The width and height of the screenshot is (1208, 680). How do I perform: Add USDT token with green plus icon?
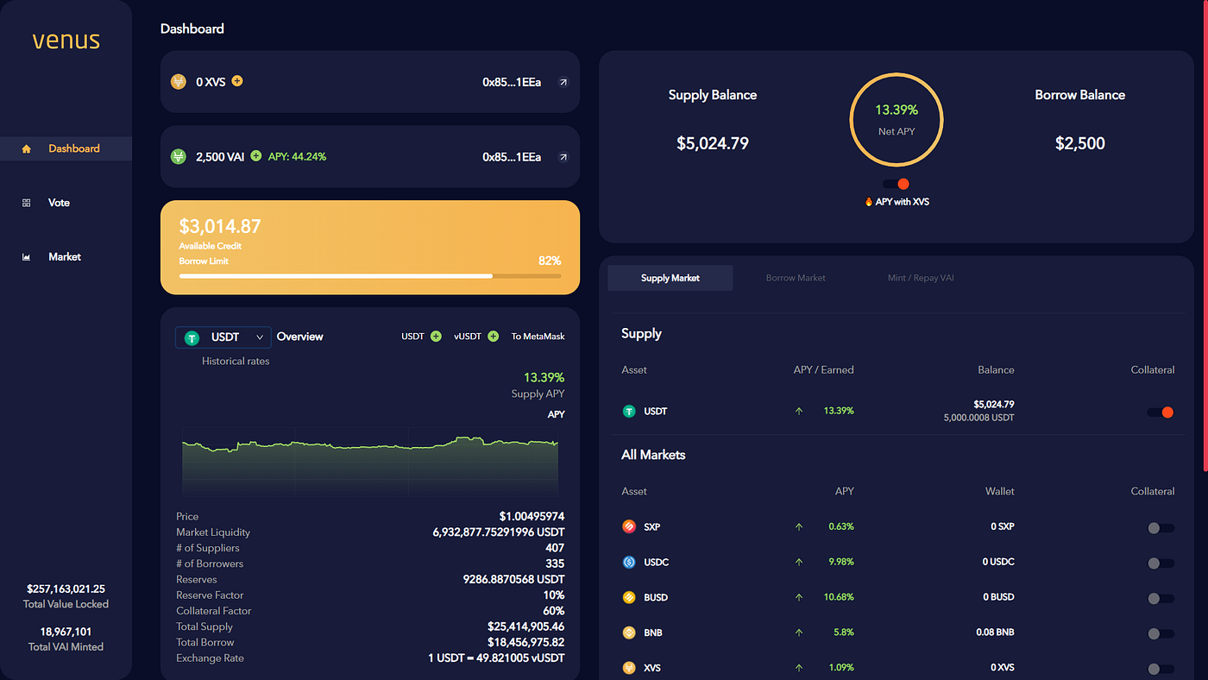point(436,337)
